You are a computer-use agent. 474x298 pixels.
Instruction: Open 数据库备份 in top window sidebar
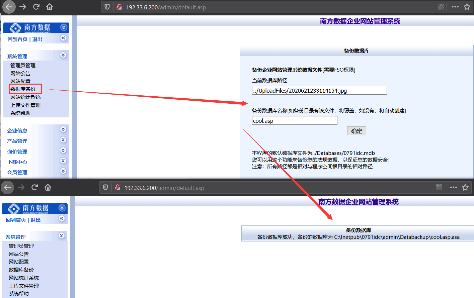(23, 89)
